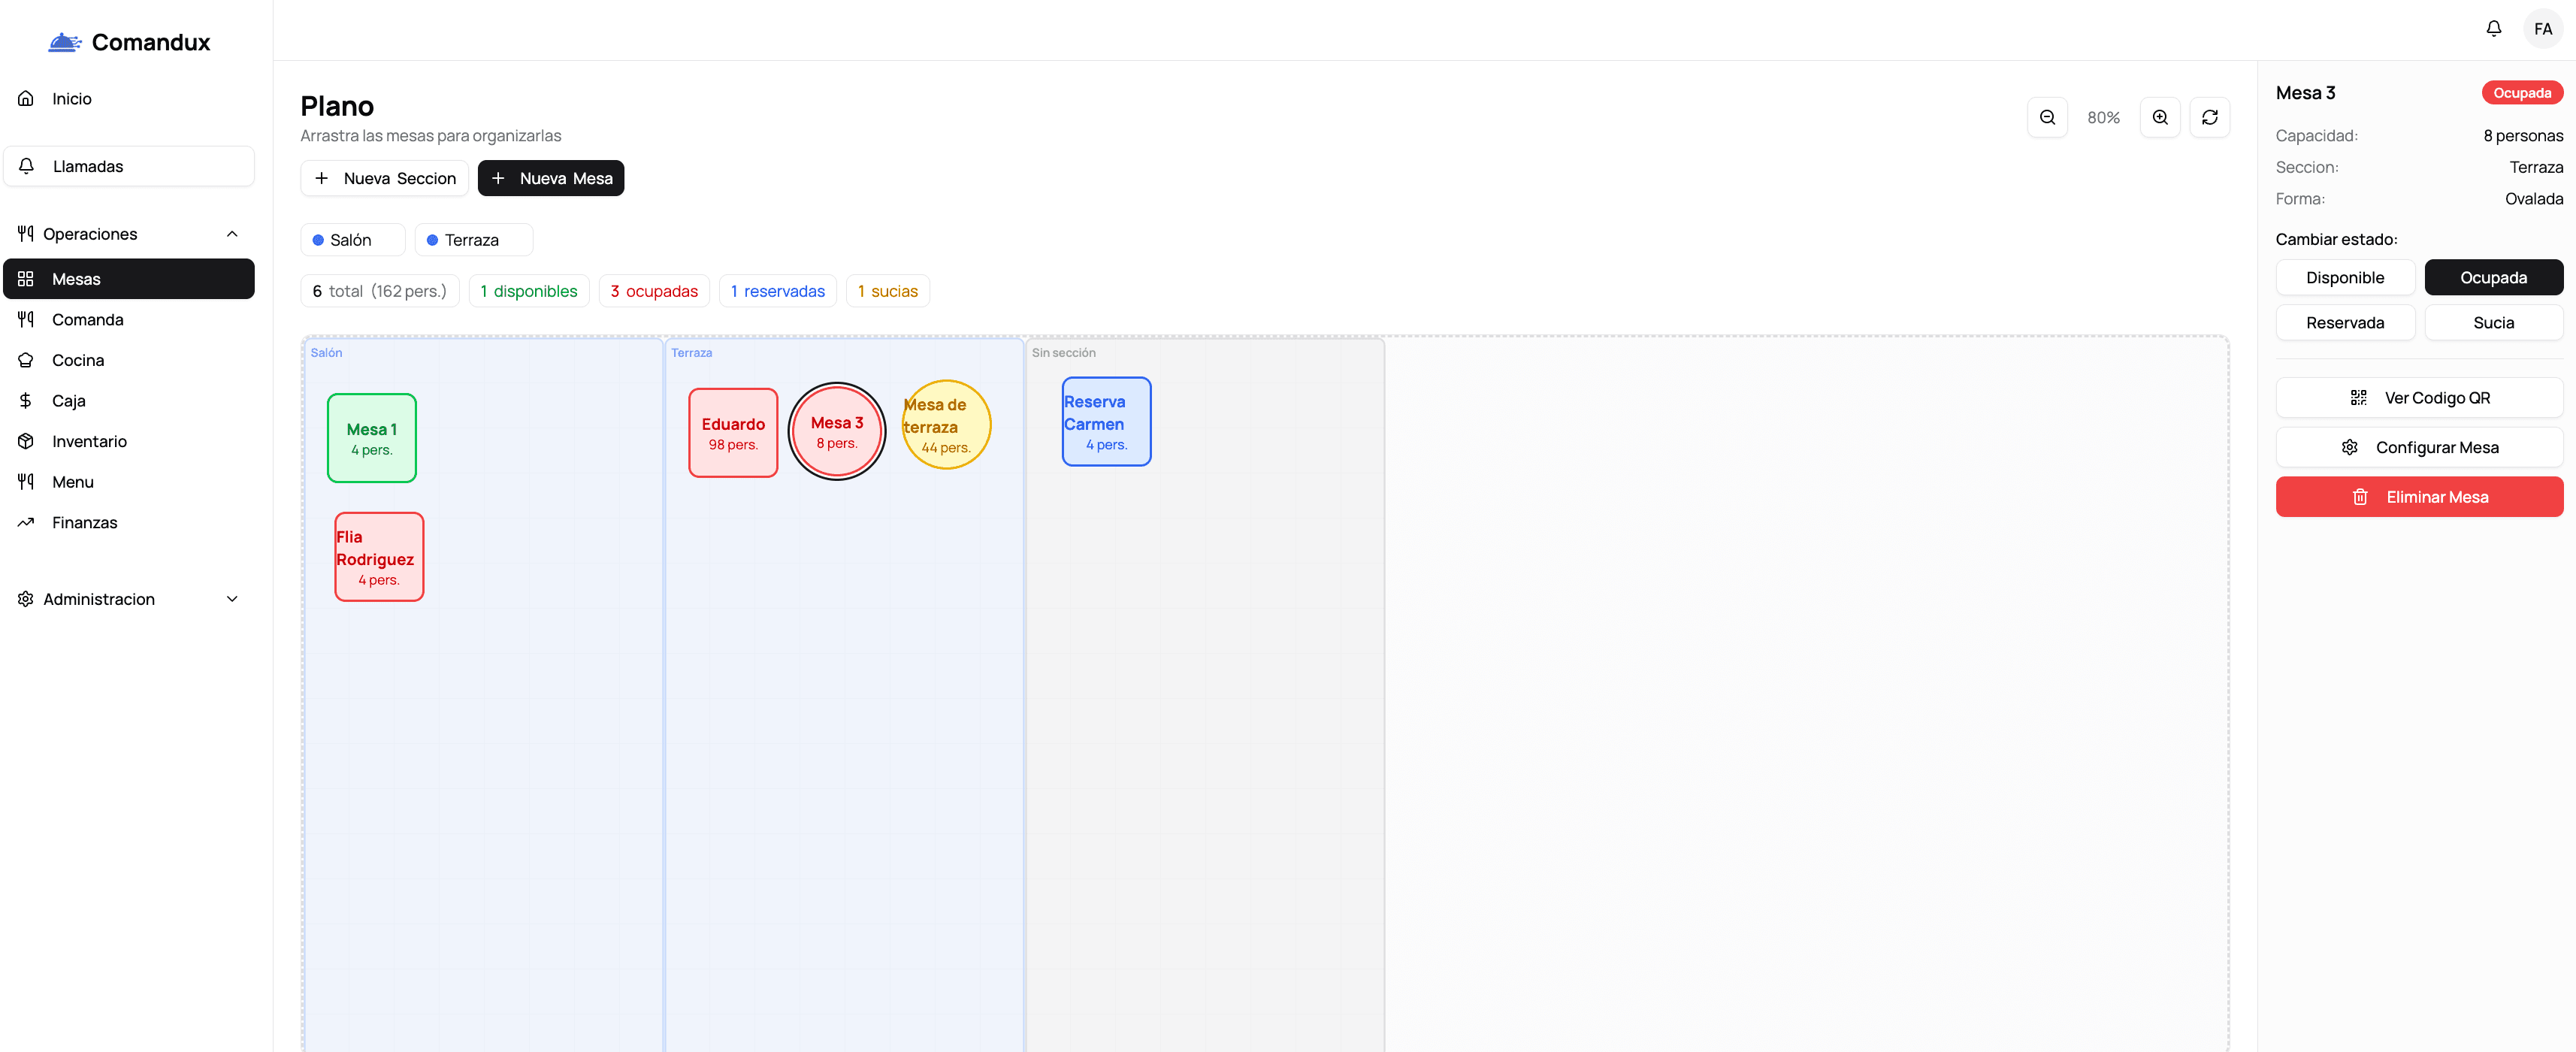Open Comanda in the sidebar menu
The image size is (2576, 1052).
[87, 319]
